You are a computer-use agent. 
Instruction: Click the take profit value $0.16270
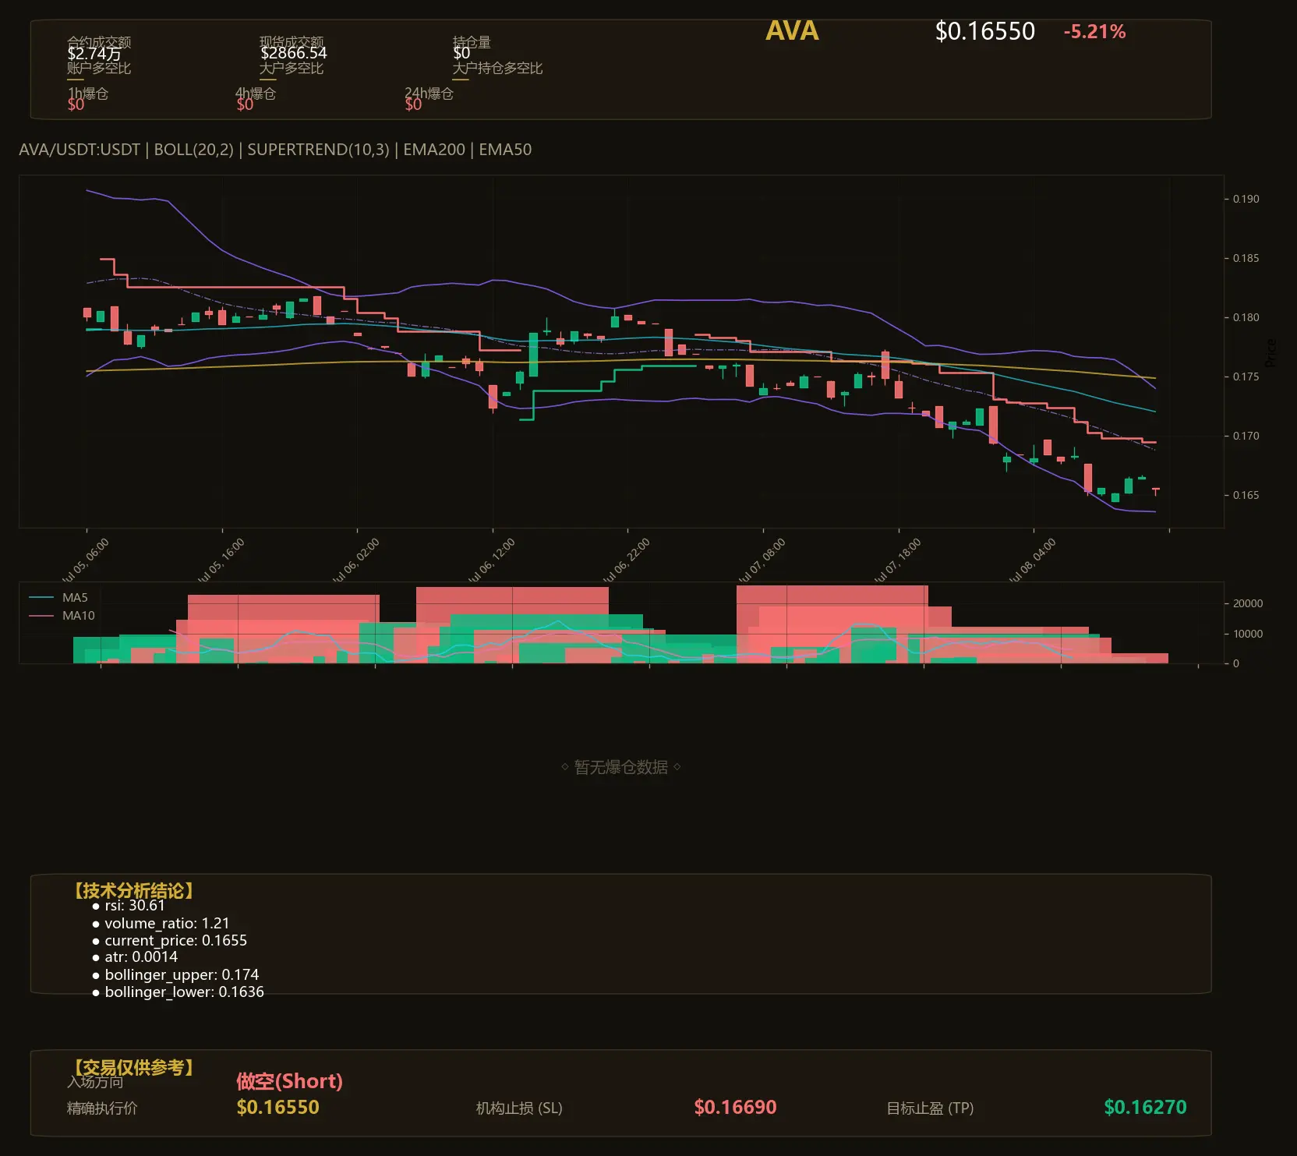point(1145,1107)
